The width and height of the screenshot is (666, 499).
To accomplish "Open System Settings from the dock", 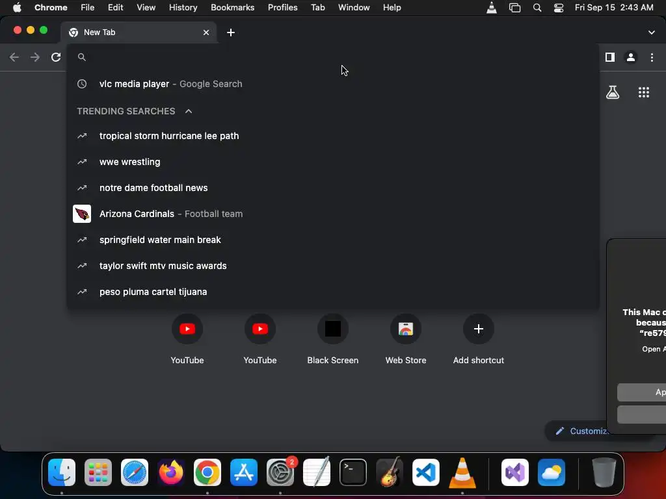I will [280, 472].
